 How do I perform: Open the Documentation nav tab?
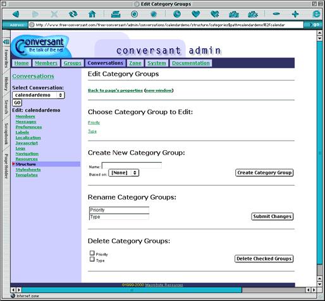191,63
